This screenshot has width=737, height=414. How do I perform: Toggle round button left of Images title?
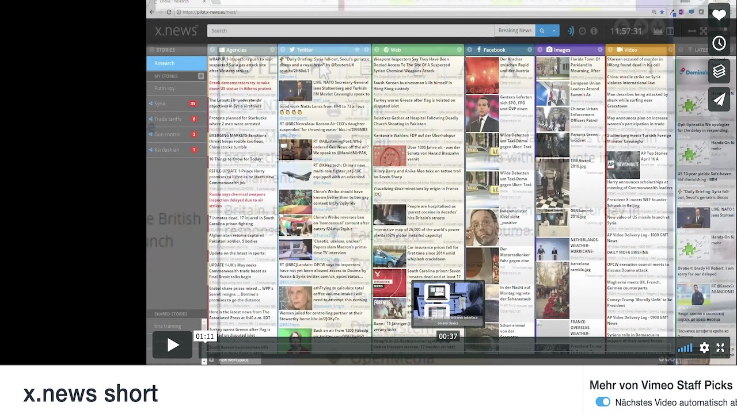tap(540, 50)
